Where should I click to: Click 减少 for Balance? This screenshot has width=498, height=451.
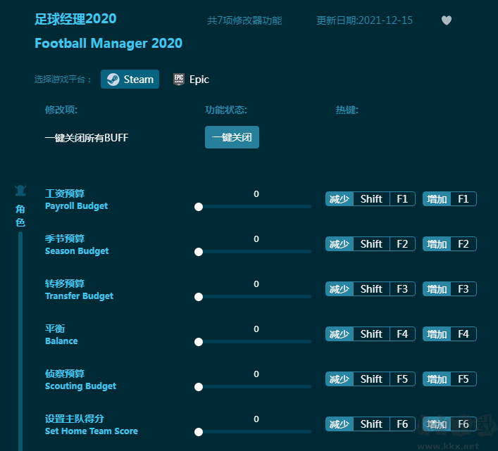[340, 334]
